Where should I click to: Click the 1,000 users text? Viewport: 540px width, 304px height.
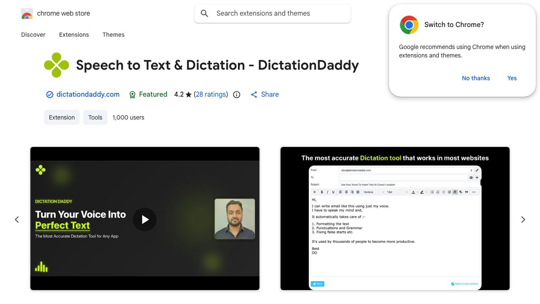pos(128,117)
